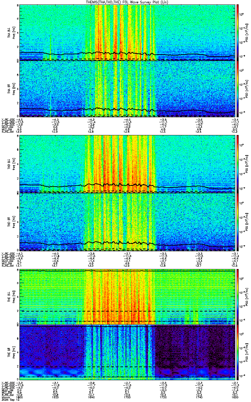
Task: Click the color bar beside THD B-perpendicular panel
Action: click(238, 163)
